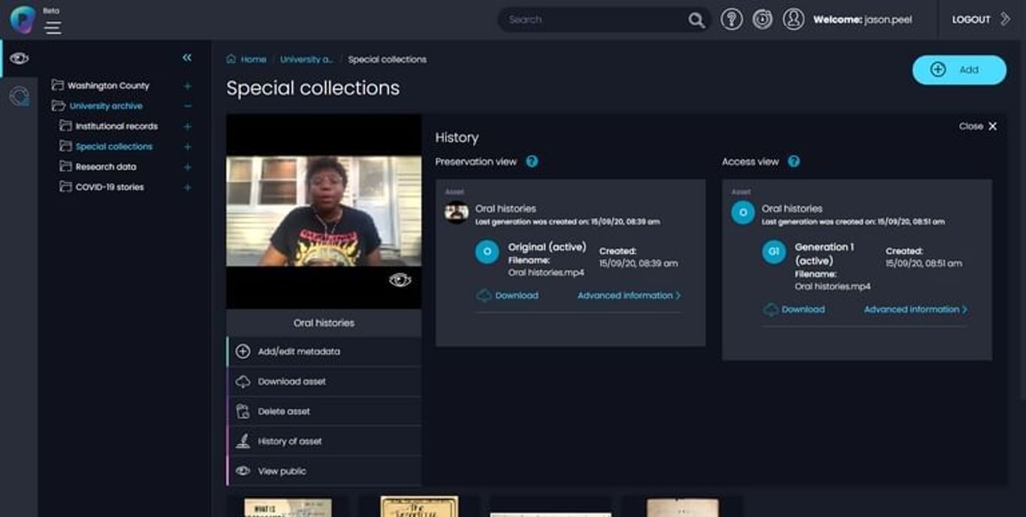Click the user profile icon
Viewport: 1026px width, 517px height.
point(793,20)
